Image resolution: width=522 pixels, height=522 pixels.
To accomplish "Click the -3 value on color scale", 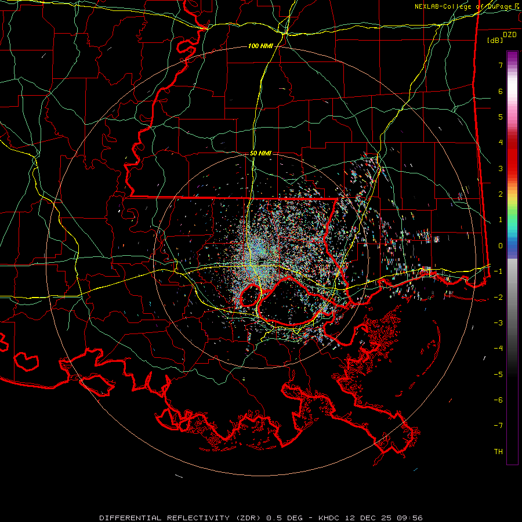I will coord(498,323).
